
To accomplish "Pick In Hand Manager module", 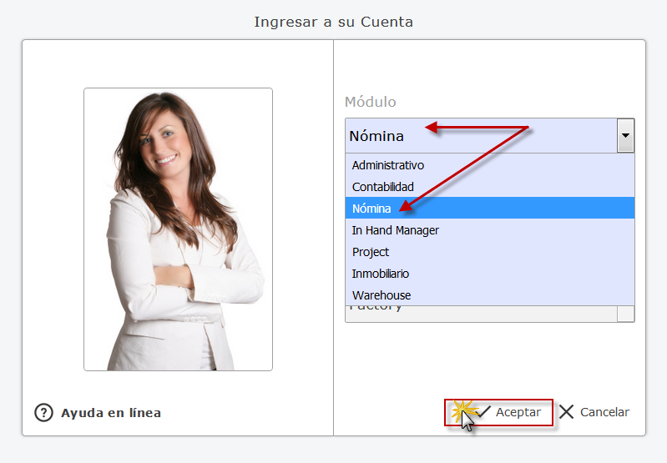I will click(x=490, y=230).
